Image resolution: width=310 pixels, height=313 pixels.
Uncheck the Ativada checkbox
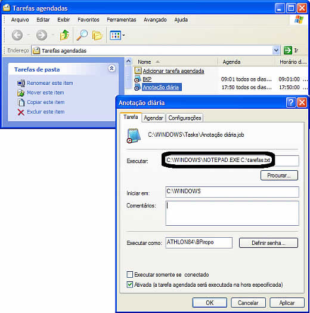tap(130, 284)
